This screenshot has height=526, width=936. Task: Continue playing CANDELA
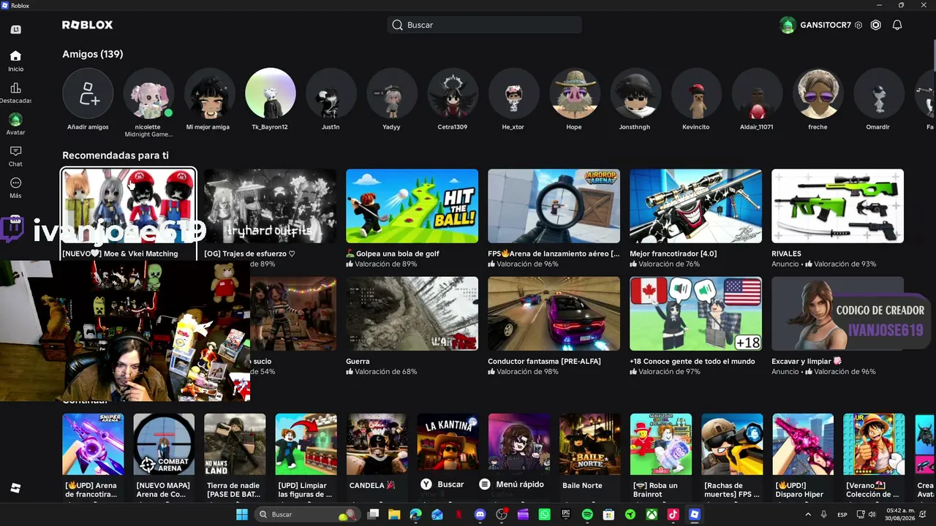pyautogui.click(x=377, y=444)
